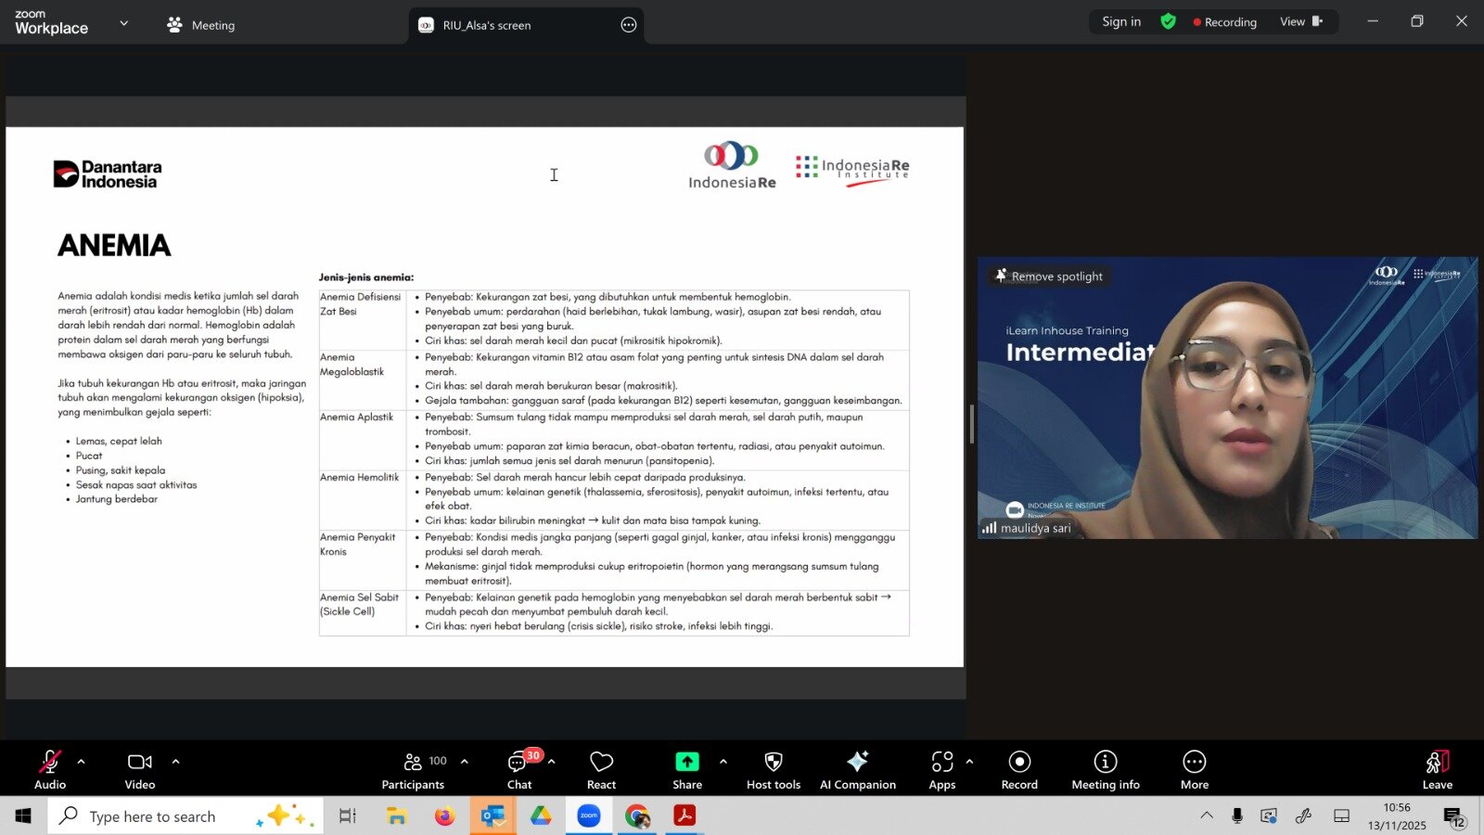Click Remove spotlight on the video
The image size is (1484, 835).
(x=1049, y=276)
